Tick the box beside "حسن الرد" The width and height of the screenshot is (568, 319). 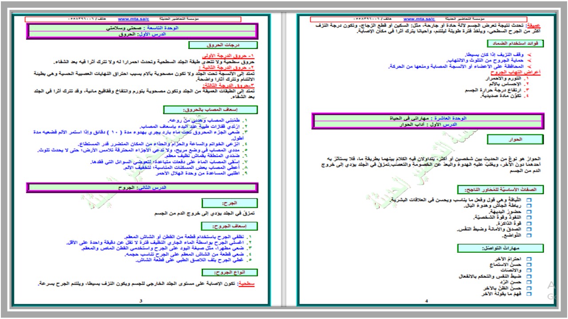click(529, 282)
